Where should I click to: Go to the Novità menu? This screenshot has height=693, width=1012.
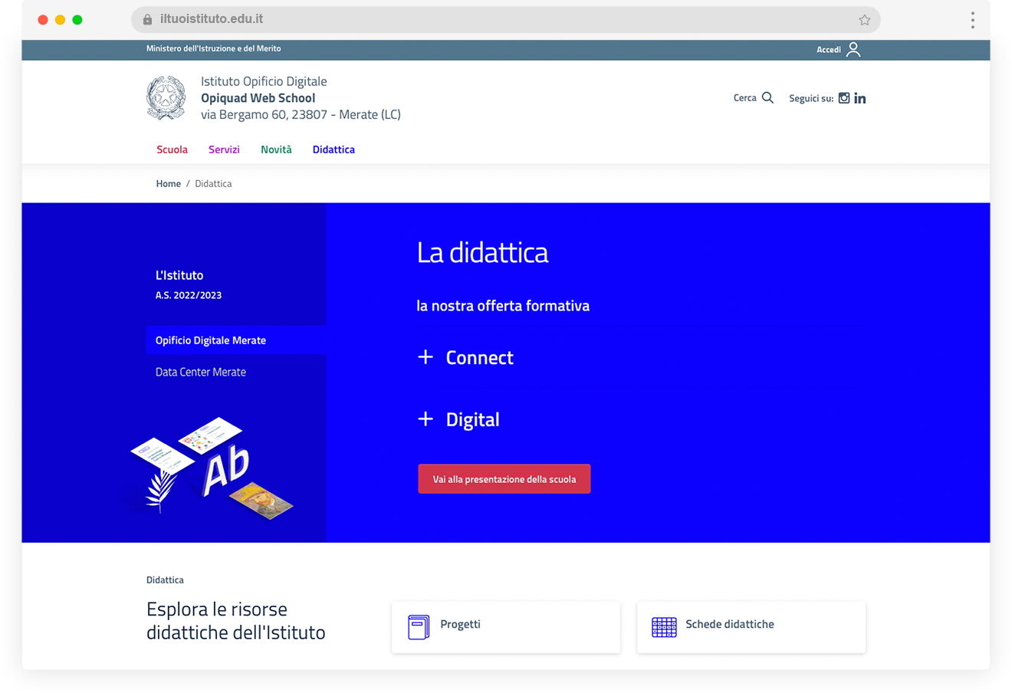pyautogui.click(x=276, y=149)
